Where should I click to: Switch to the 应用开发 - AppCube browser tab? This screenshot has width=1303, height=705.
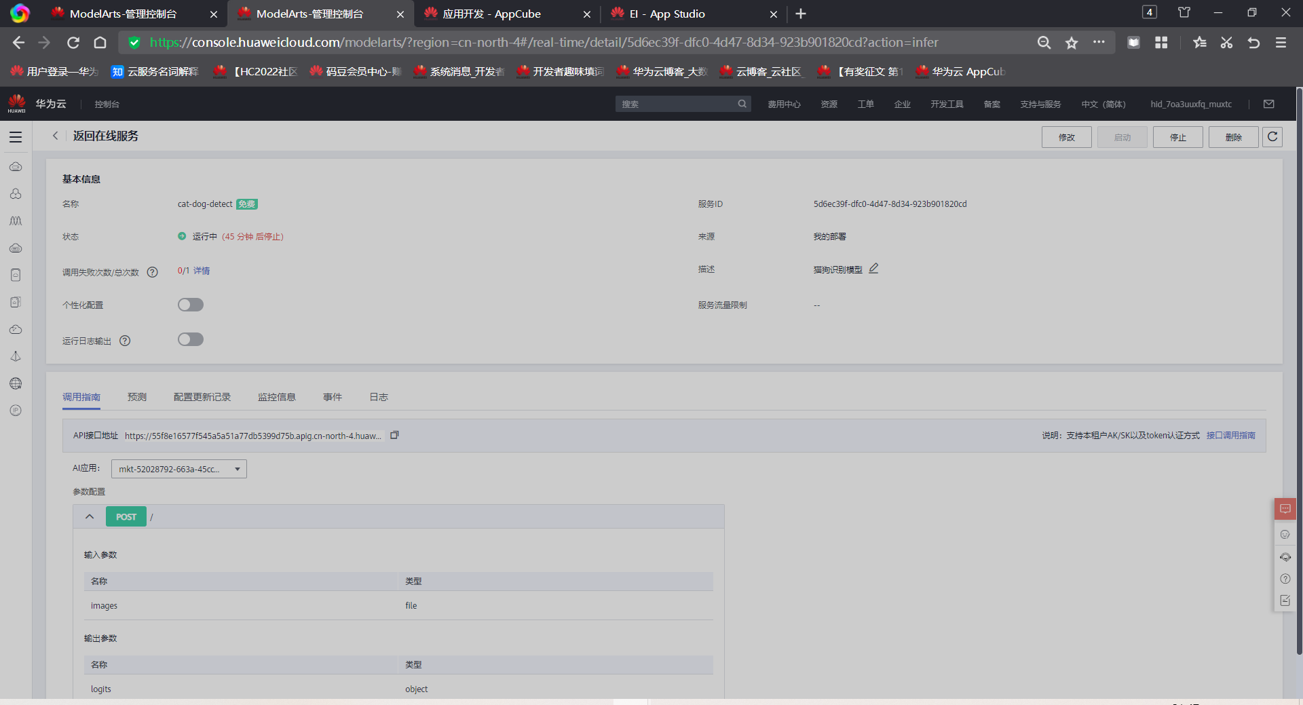tap(507, 14)
